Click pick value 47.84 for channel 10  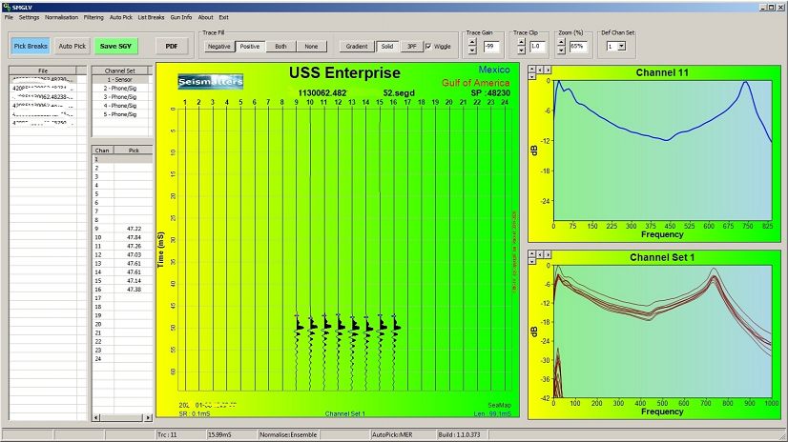(x=134, y=237)
